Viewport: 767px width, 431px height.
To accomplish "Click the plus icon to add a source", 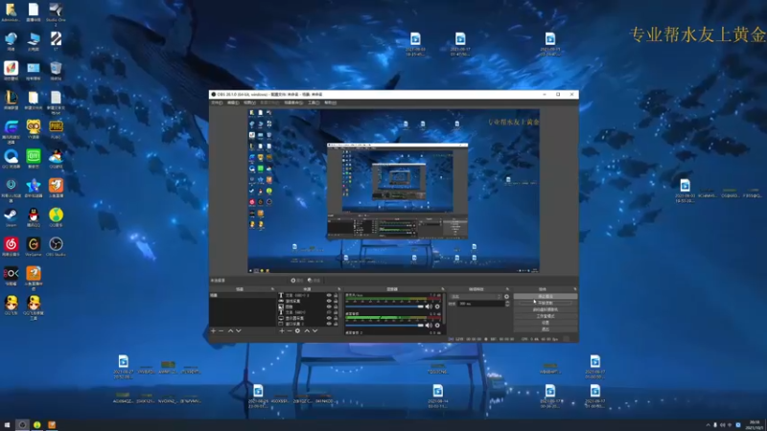I will (282, 330).
